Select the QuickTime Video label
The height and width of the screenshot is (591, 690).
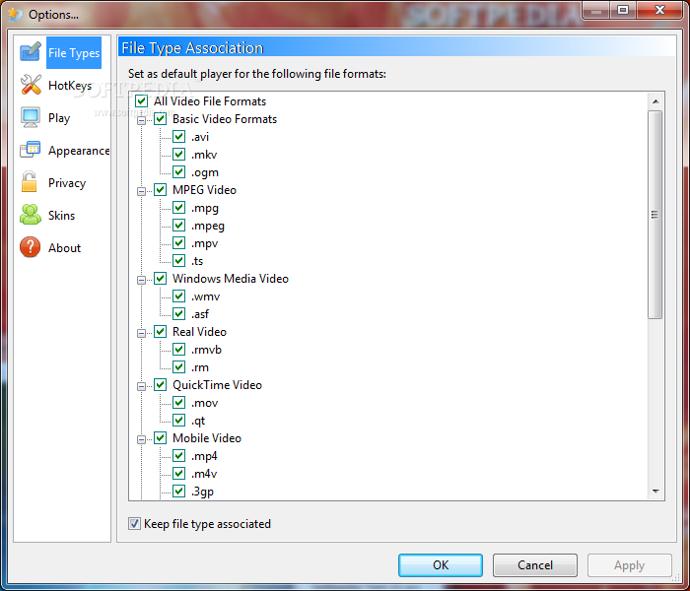(x=217, y=385)
